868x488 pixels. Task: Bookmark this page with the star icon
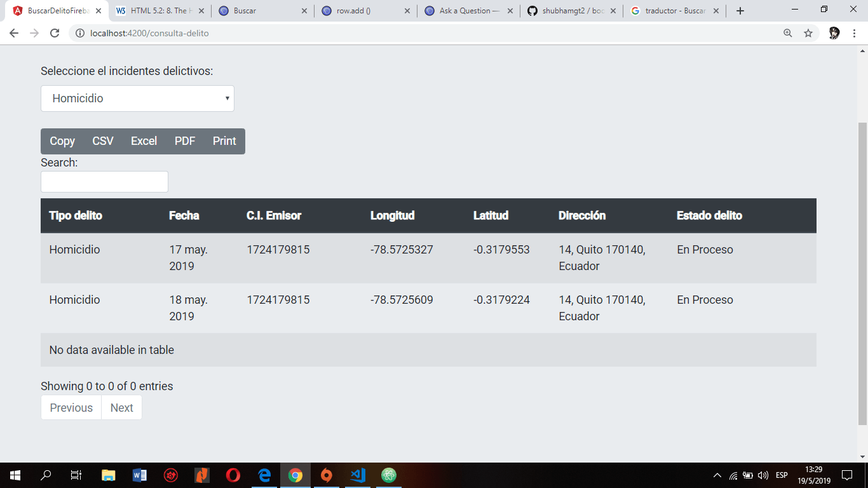(x=808, y=33)
